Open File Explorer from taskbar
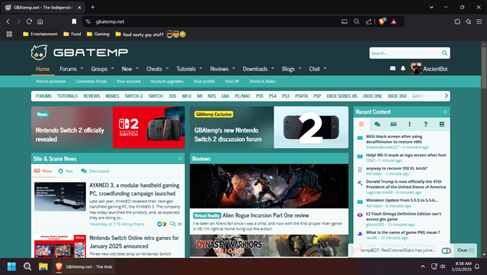The width and height of the screenshot is (487, 275). (43, 266)
